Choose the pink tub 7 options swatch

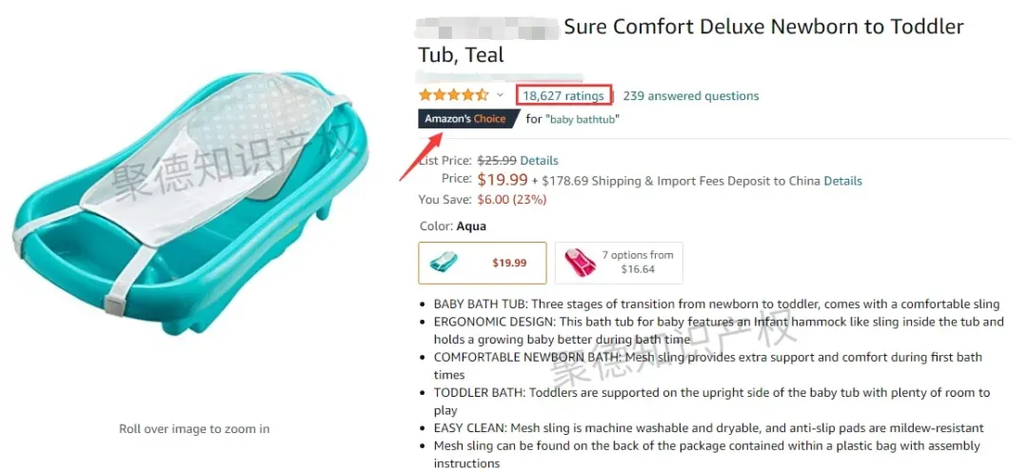click(619, 263)
